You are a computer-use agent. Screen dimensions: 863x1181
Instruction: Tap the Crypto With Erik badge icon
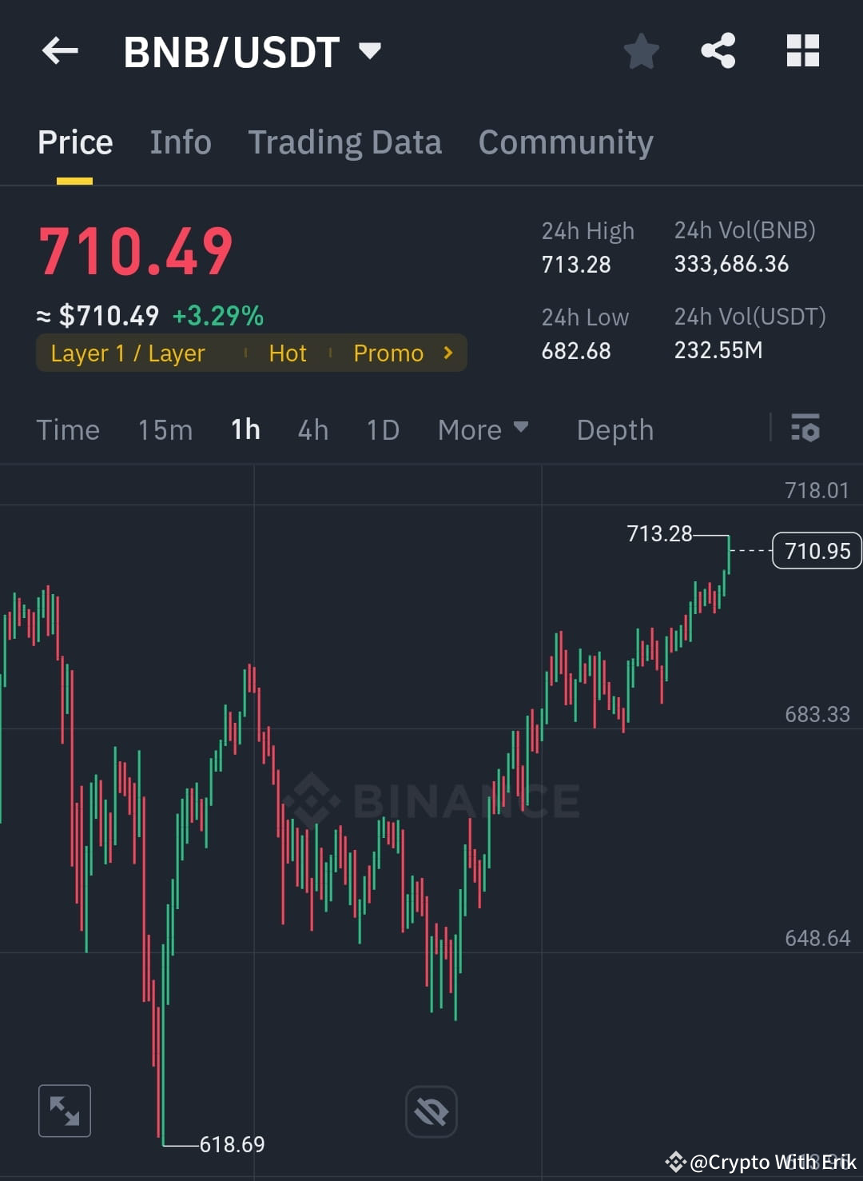coord(676,1162)
